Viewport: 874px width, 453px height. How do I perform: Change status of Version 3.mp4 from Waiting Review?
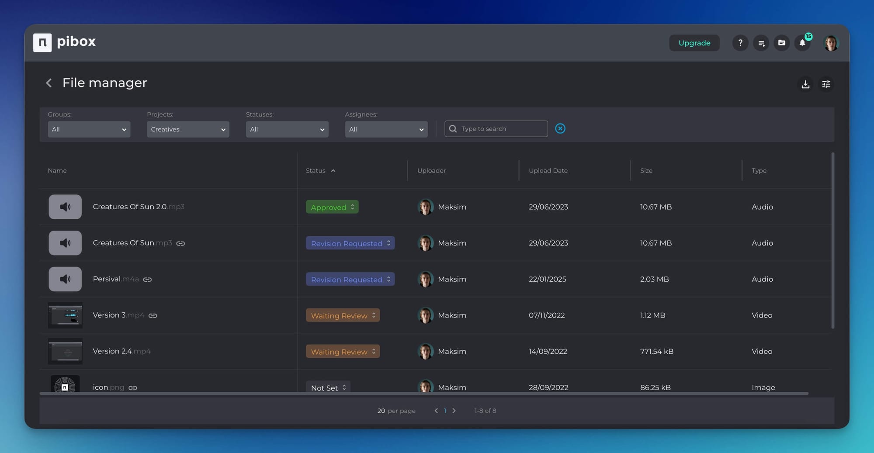[x=343, y=315]
